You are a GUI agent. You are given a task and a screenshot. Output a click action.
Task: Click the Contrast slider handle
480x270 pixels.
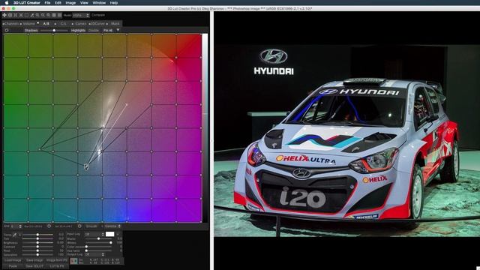pos(37,247)
